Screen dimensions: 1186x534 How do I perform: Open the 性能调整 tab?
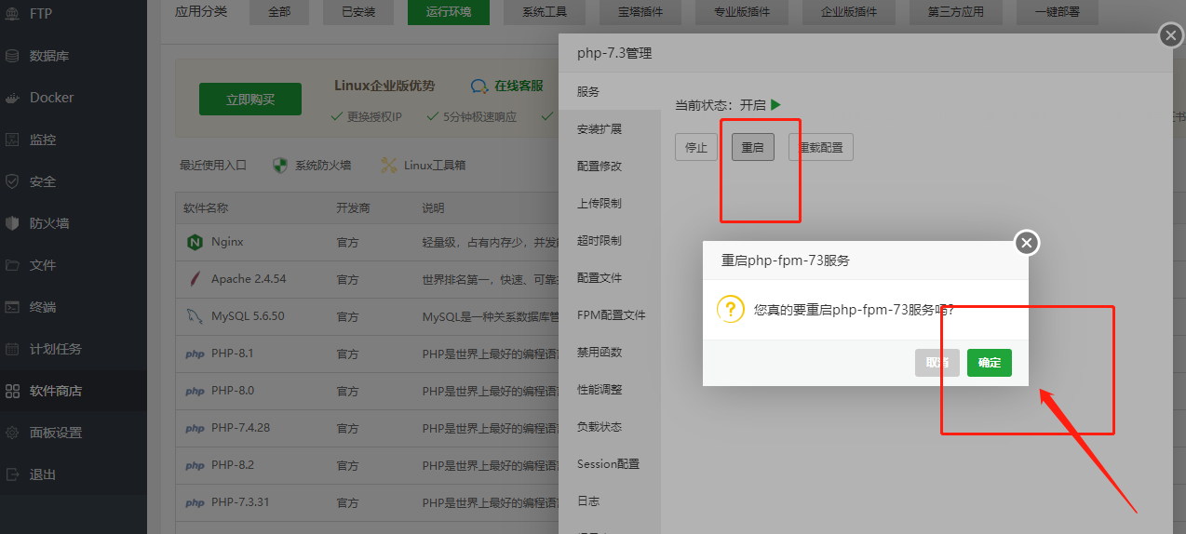pos(610,390)
